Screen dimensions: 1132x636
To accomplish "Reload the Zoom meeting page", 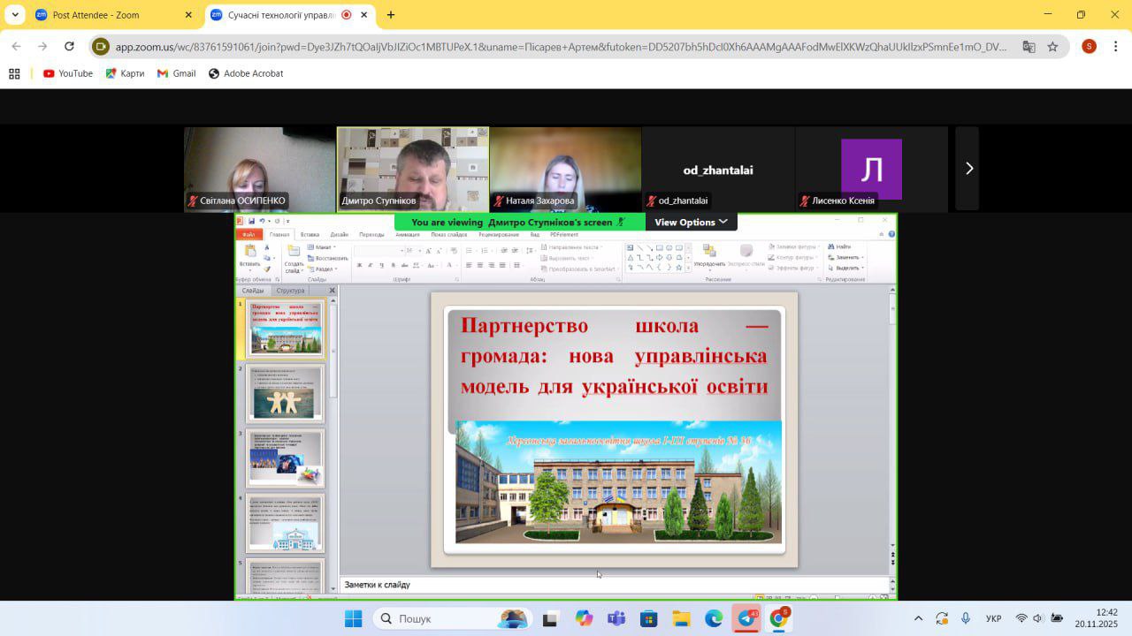I will click(69, 47).
